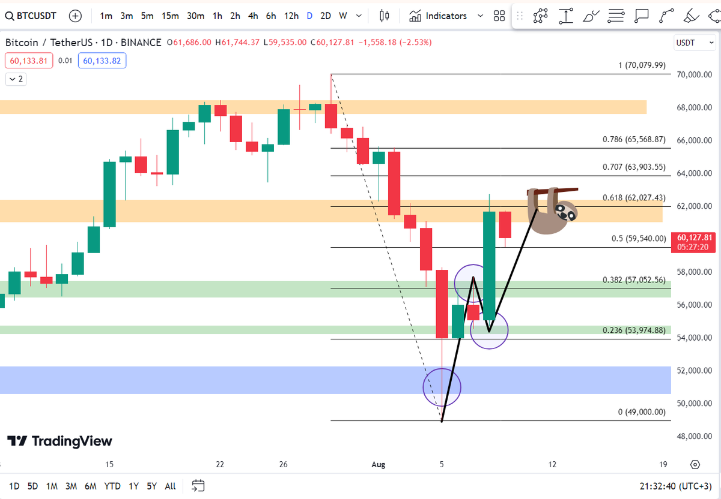Click the current price label 60,127.81 on axis
This screenshot has width=721, height=499.
(x=693, y=241)
